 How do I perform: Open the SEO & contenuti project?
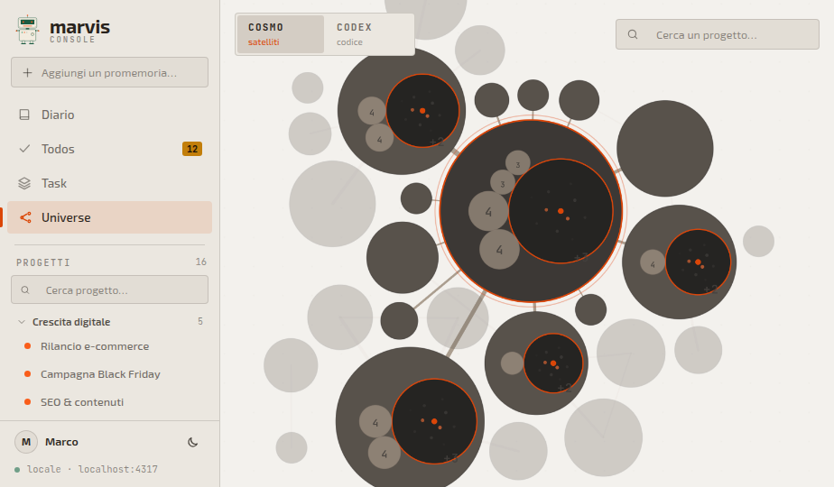pyautogui.click(x=82, y=402)
